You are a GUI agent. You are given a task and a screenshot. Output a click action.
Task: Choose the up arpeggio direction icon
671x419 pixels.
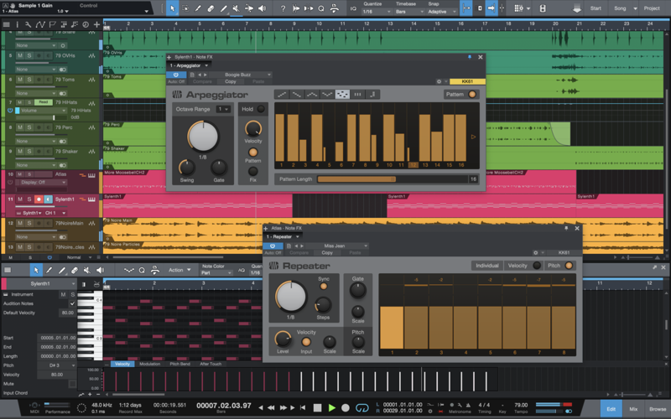(282, 95)
